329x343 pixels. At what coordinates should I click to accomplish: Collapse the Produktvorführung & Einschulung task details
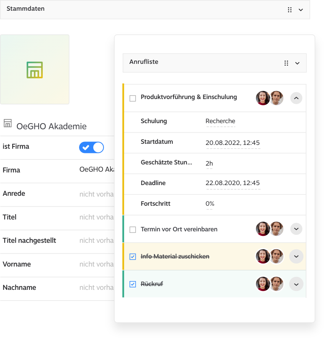(x=296, y=98)
